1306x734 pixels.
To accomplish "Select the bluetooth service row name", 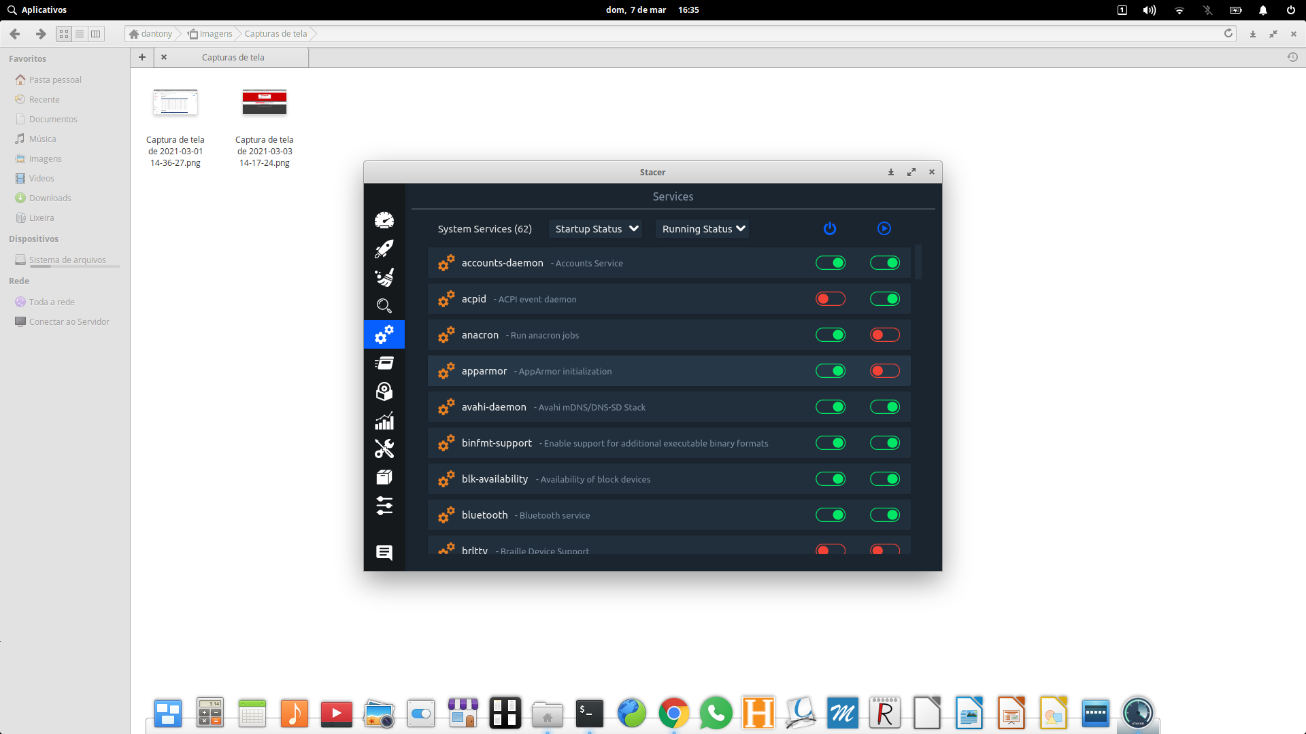I will pyautogui.click(x=485, y=515).
